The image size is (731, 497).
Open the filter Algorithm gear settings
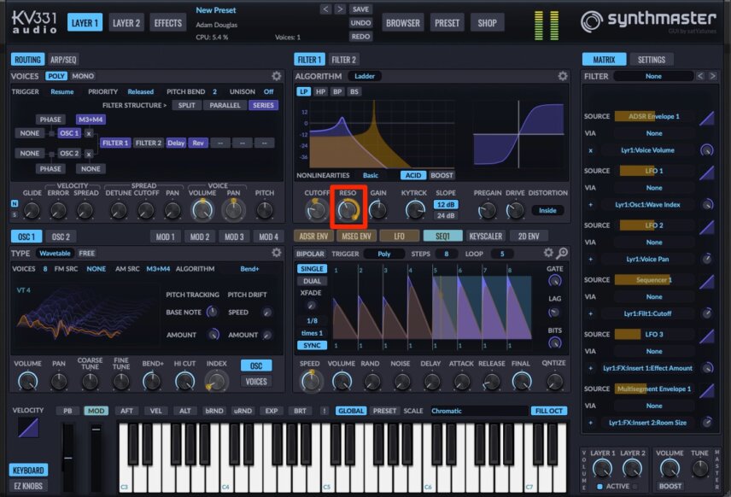(x=563, y=76)
